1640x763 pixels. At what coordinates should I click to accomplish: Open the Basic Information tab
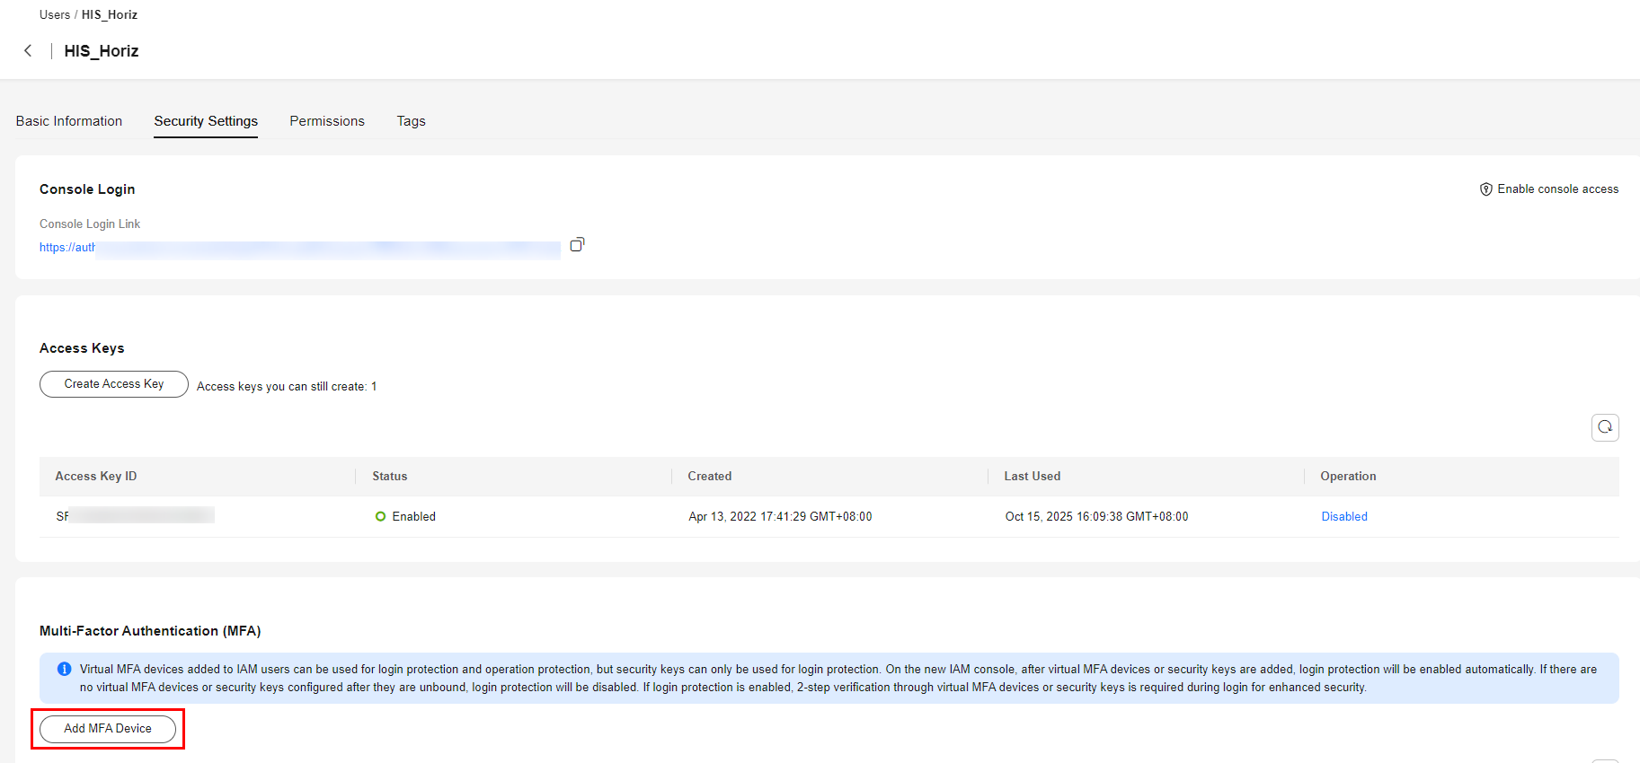coord(69,121)
